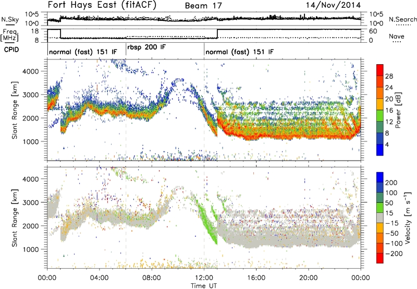This screenshot has height=289, width=417.
Task: Click the 'Slant Range [km]' label of Power panel
Action: click(15, 110)
